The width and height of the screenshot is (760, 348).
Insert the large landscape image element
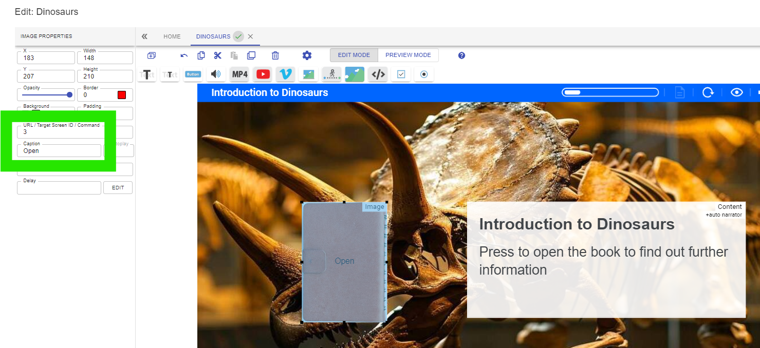pyautogui.click(x=355, y=74)
